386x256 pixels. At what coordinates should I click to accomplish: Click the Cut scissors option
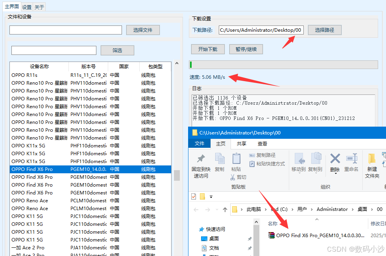point(238,177)
